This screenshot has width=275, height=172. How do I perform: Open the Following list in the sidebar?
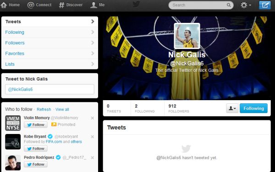tap(49, 32)
